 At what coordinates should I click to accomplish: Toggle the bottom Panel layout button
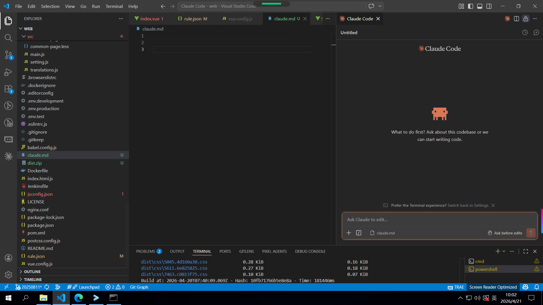480,6
